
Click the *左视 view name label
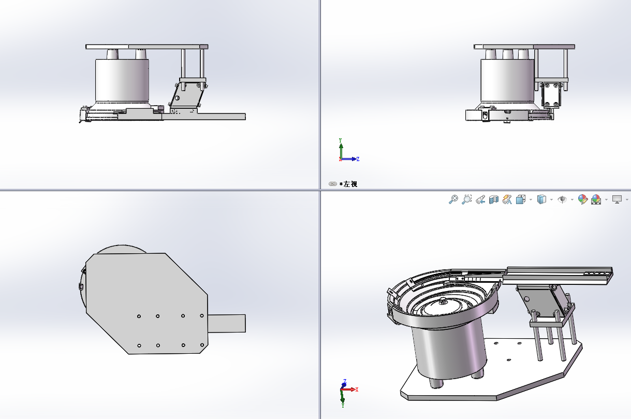[x=348, y=184]
